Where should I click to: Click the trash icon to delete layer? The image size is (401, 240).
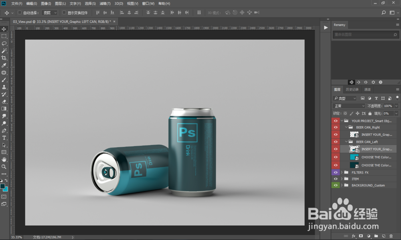pyautogui.click(x=391, y=236)
